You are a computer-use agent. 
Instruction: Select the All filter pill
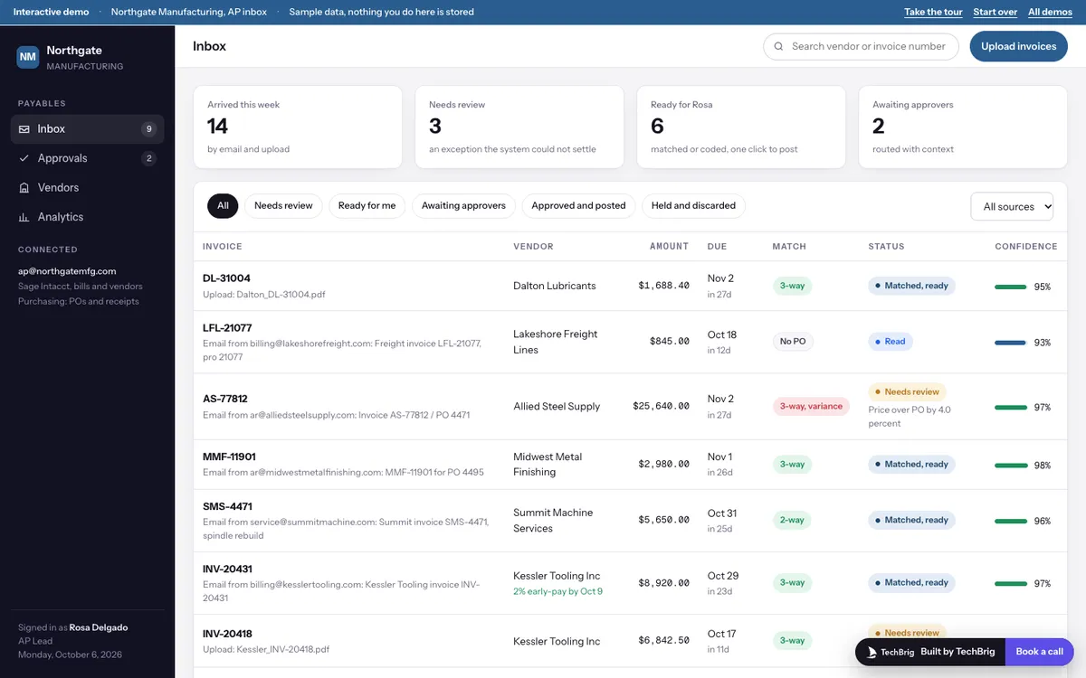coord(223,206)
